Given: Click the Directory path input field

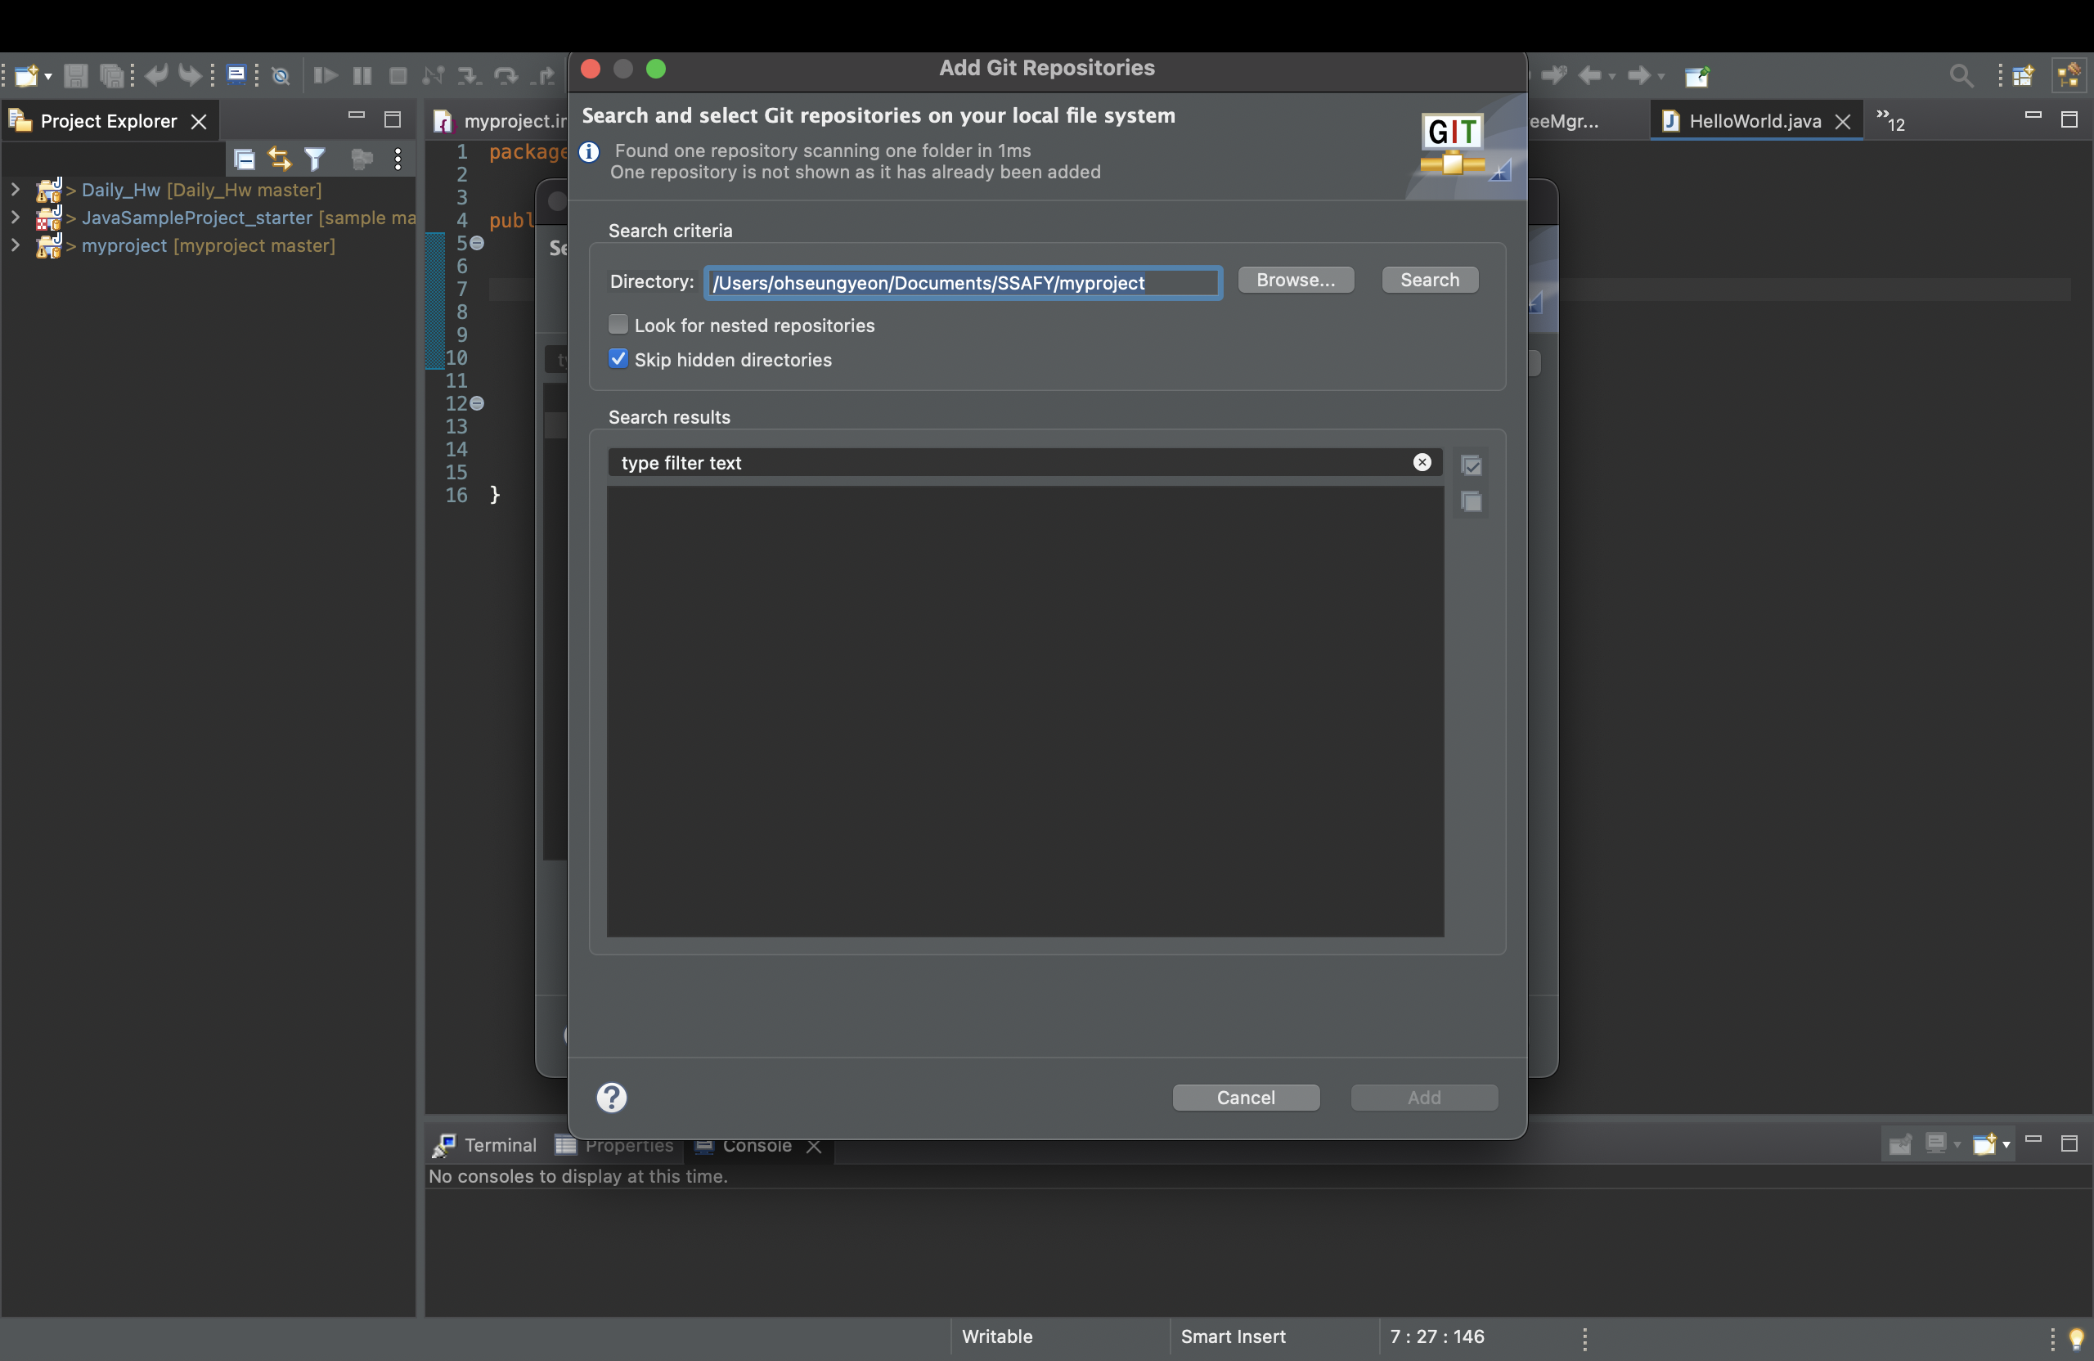Looking at the screenshot, I should click(x=963, y=282).
